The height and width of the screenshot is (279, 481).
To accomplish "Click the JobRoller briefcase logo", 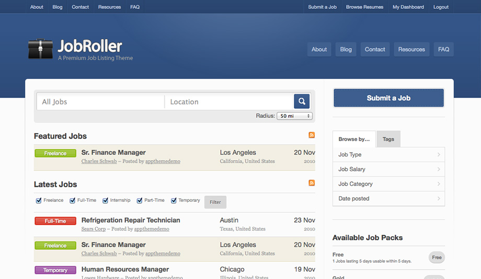I will click(x=40, y=48).
